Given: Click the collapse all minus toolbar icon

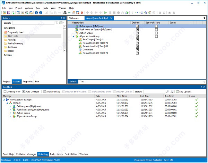Looking at the screenshot, I should [x=174, y=13].
